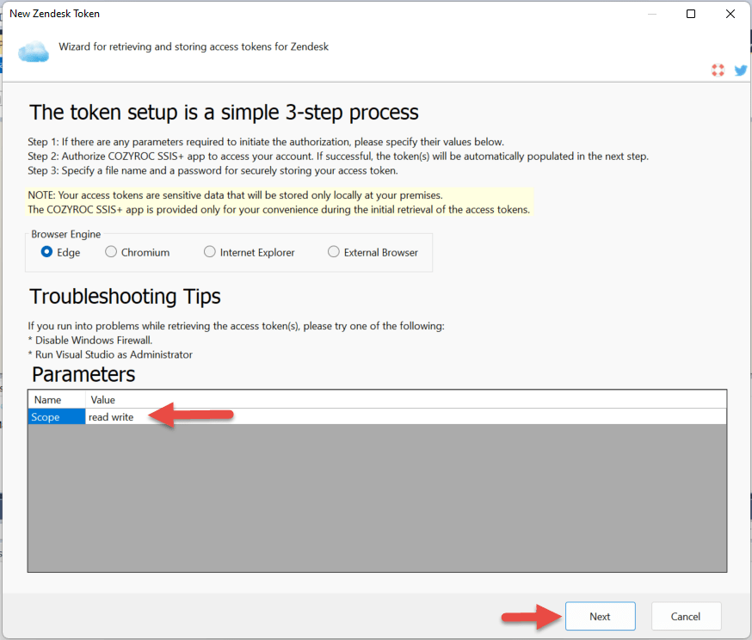Open the support lifebuoy icon
Image resolution: width=752 pixels, height=640 pixels.
pyautogui.click(x=718, y=71)
